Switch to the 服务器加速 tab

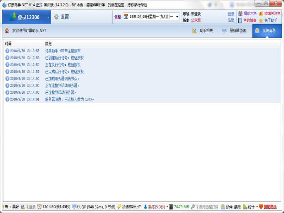[234, 31]
